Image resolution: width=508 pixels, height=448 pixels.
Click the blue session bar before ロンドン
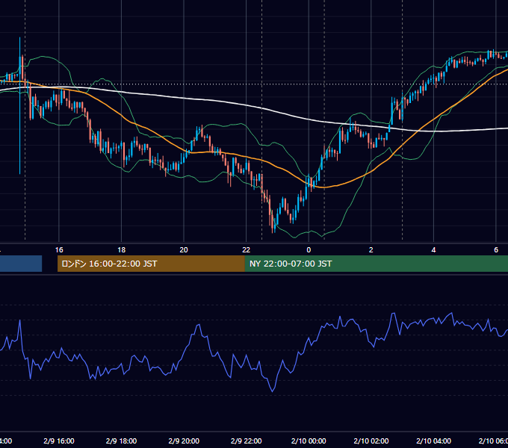click(21, 264)
